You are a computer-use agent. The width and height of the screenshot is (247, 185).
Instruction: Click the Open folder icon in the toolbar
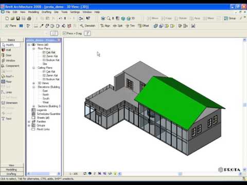coord(12,18)
